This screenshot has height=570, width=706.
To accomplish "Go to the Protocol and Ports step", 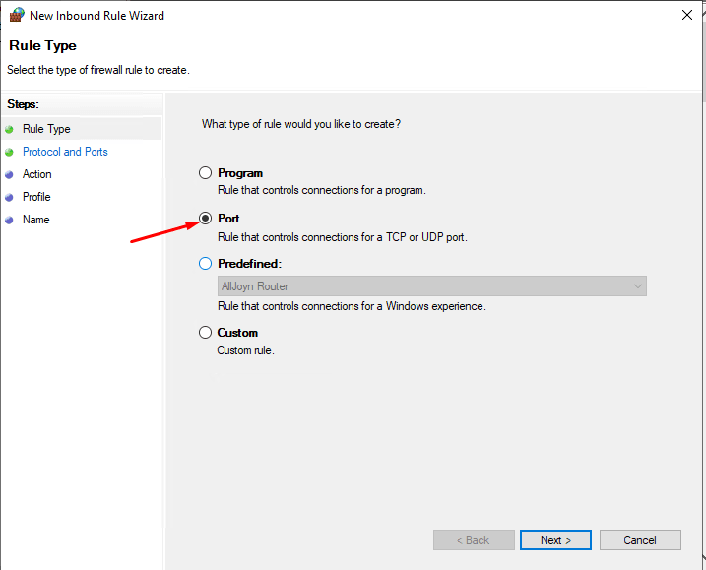I will [65, 152].
